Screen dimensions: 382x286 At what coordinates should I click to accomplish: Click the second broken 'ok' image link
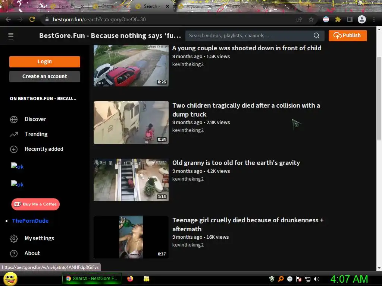pos(17,184)
